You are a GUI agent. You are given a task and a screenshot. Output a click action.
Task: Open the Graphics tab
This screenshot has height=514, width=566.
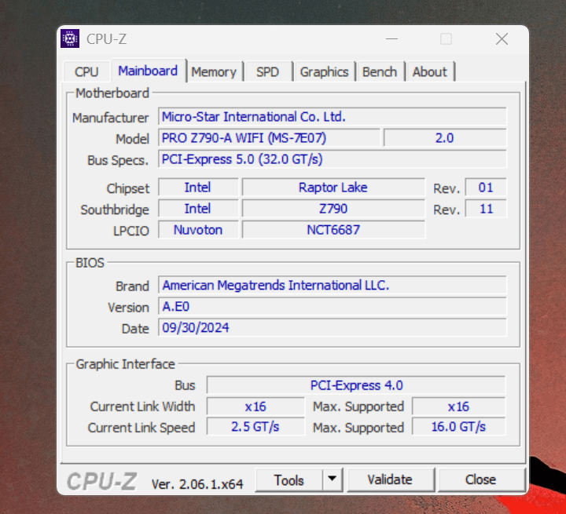pyautogui.click(x=324, y=71)
